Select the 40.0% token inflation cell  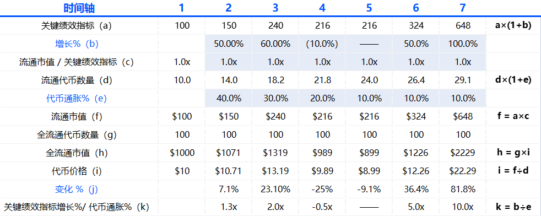pyautogui.click(x=229, y=99)
